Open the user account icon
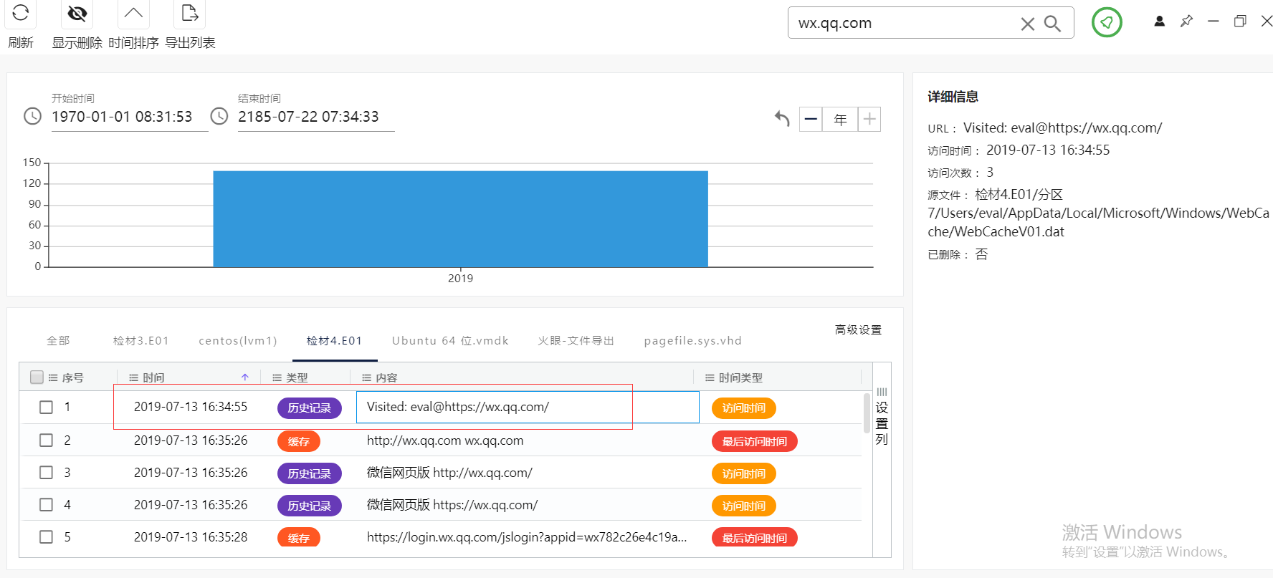The height and width of the screenshot is (578, 1273). (1159, 21)
